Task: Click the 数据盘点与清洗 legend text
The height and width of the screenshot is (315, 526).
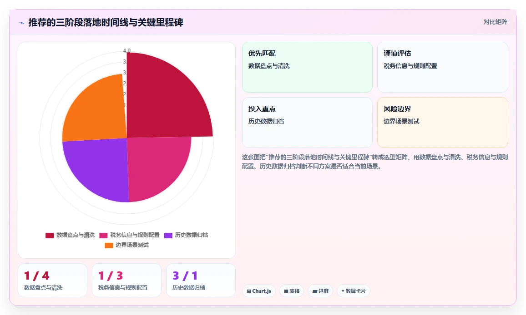Action: point(76,235)
